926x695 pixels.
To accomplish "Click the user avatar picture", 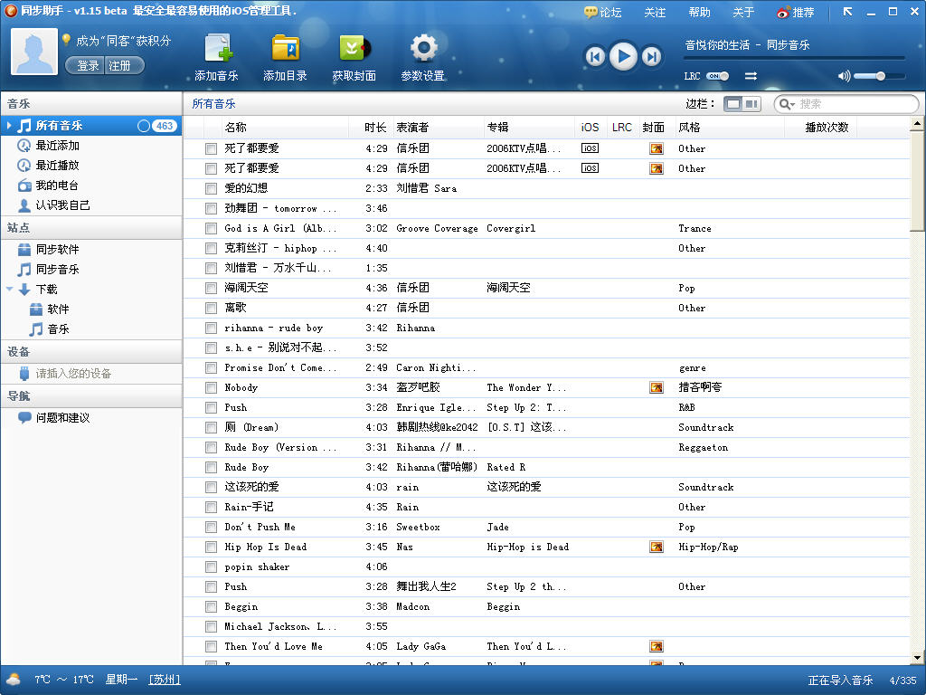I will (x=34, y=52).
